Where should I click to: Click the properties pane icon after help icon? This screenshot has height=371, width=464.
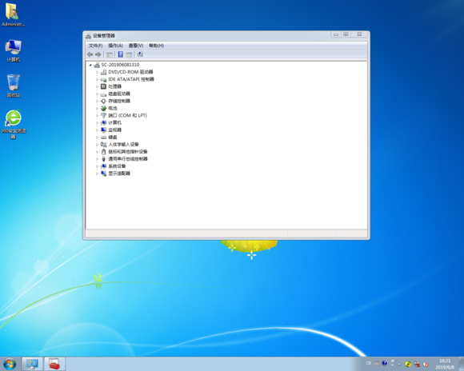coord(129,54)
